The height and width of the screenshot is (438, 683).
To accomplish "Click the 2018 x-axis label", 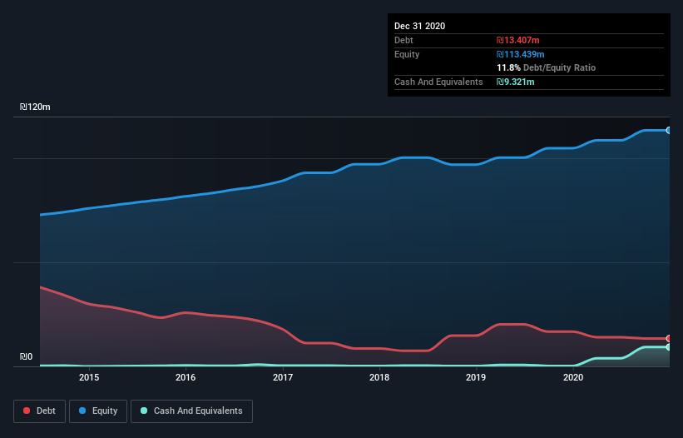I will (379, 377).
